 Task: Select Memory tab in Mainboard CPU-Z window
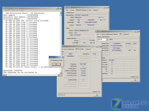[85, 10]
